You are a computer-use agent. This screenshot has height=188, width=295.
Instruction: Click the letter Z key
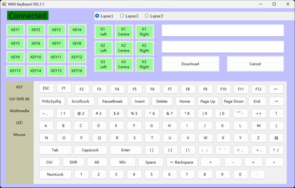(x=258, y=138)
